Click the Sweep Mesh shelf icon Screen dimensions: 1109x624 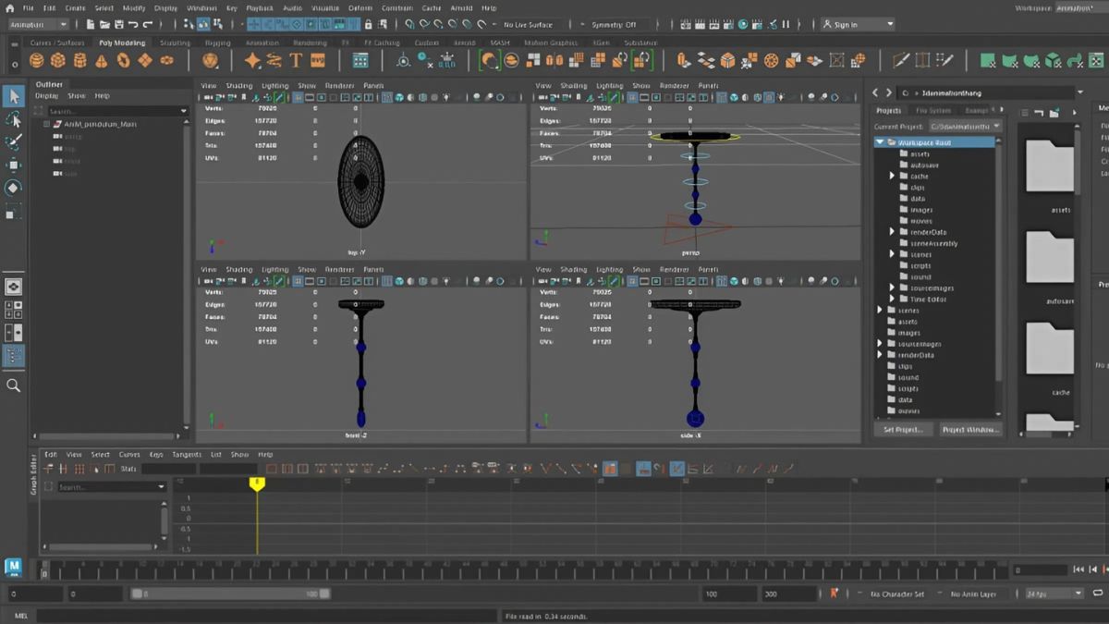pos(274,60)
